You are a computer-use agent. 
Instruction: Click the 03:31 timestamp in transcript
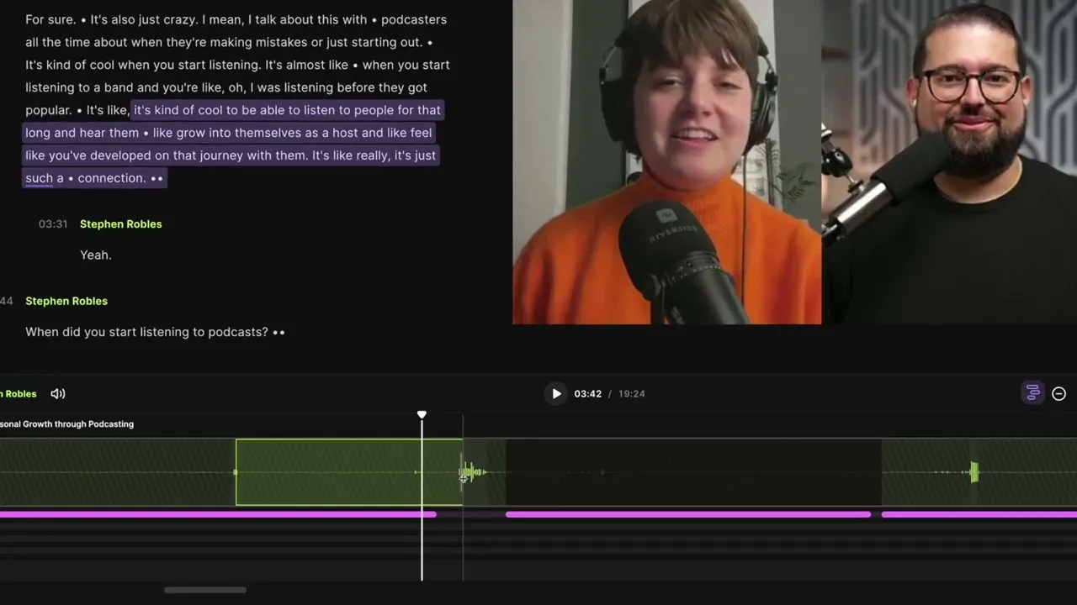53,224
